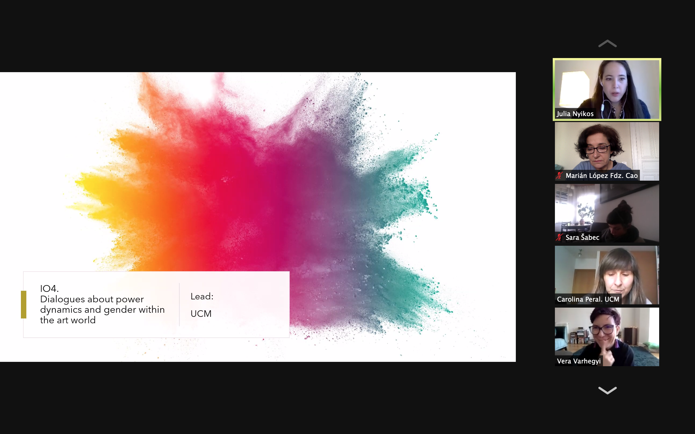Image resolution: width=695 pixels, height=434 pixels.
Task: Click 'the art world' slide text
Action: pyautogui.click(x=68, y=320)
